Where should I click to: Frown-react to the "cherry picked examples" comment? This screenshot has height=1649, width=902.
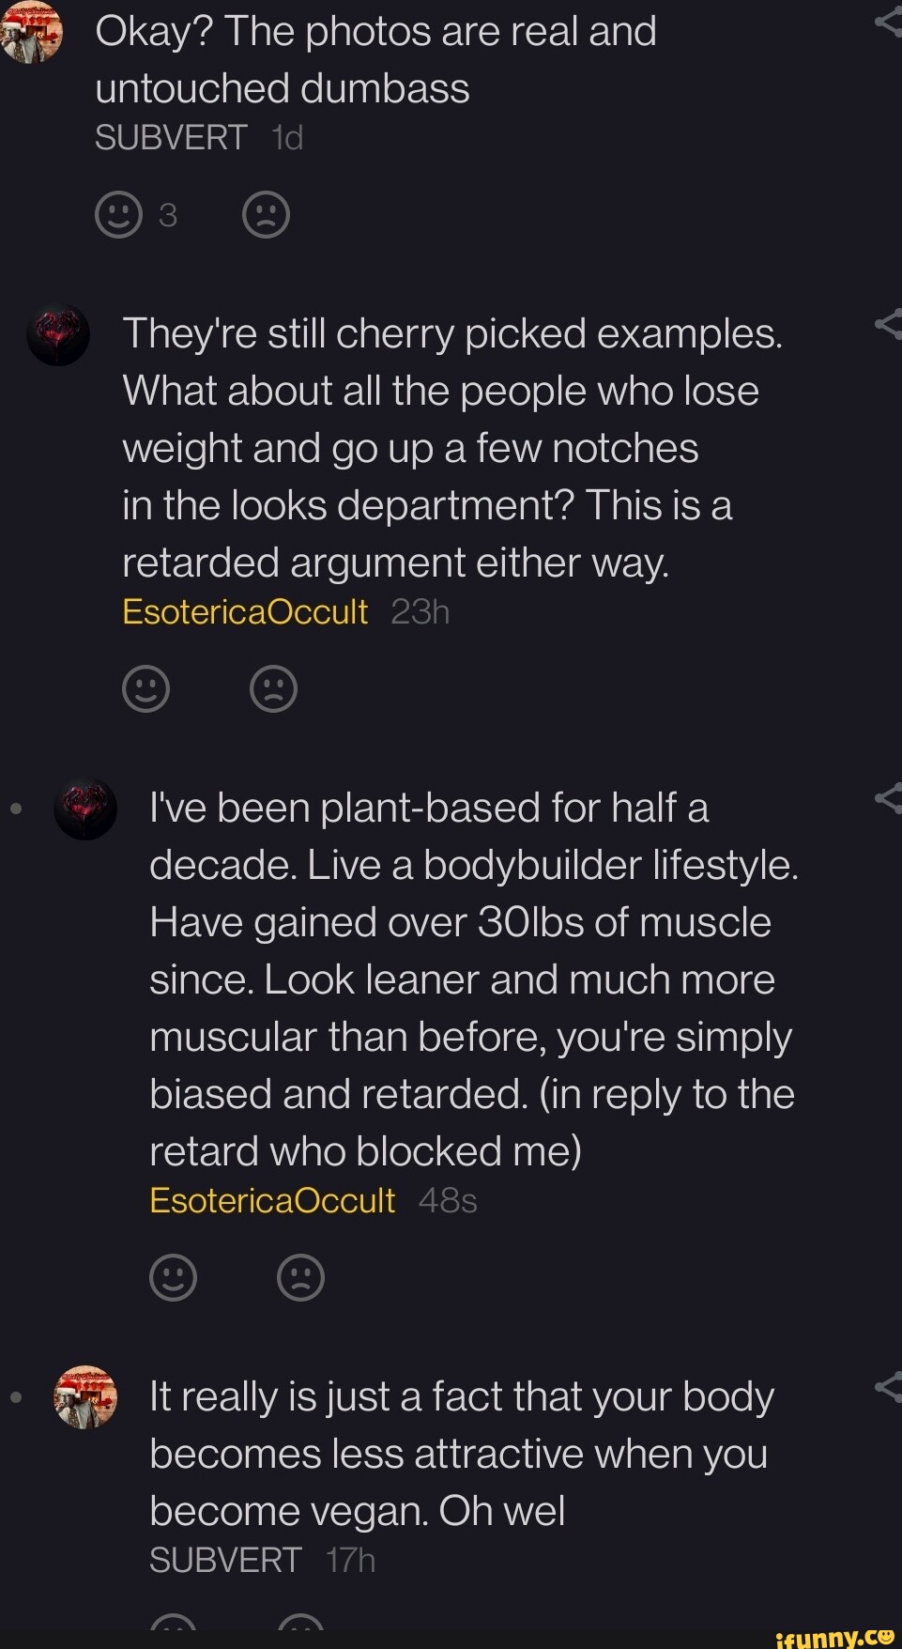point(273,689)
